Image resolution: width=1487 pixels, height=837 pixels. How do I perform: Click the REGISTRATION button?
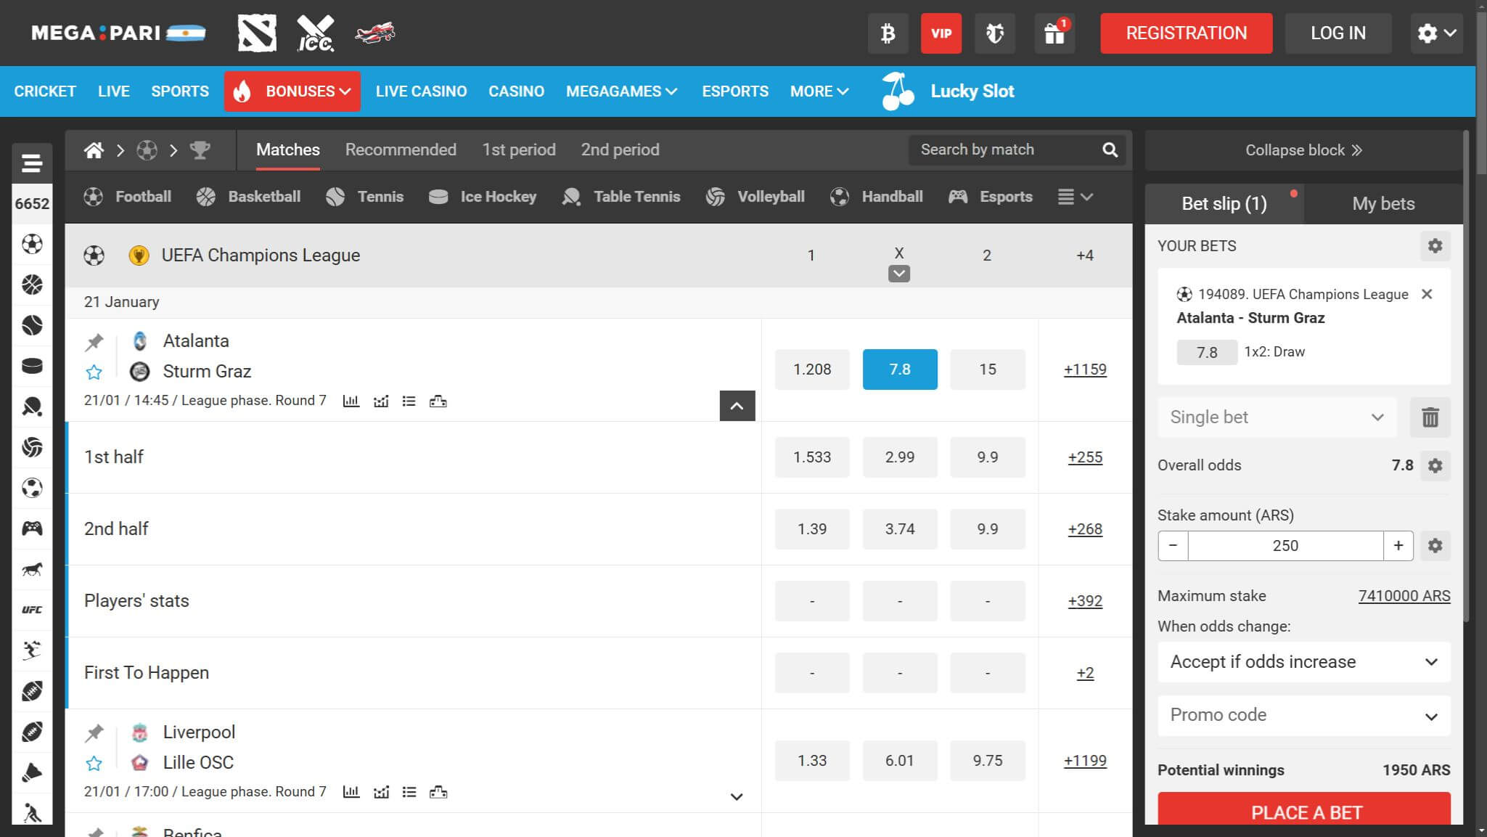coord(1186,33)
